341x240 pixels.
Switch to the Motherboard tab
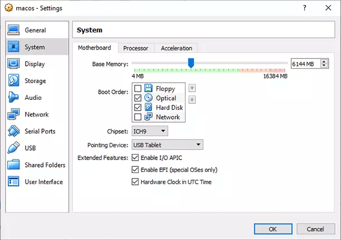pos(94,48)
